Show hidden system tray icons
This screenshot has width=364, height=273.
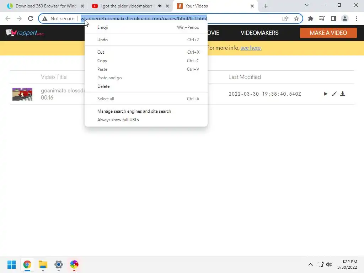pos(311,264)
